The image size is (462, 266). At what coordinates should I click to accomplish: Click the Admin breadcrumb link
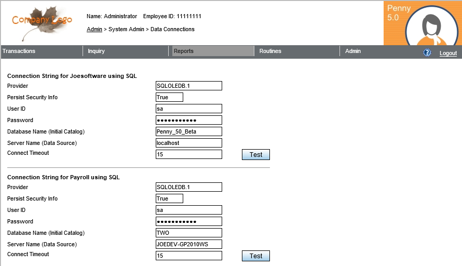[x=94, y=29]
